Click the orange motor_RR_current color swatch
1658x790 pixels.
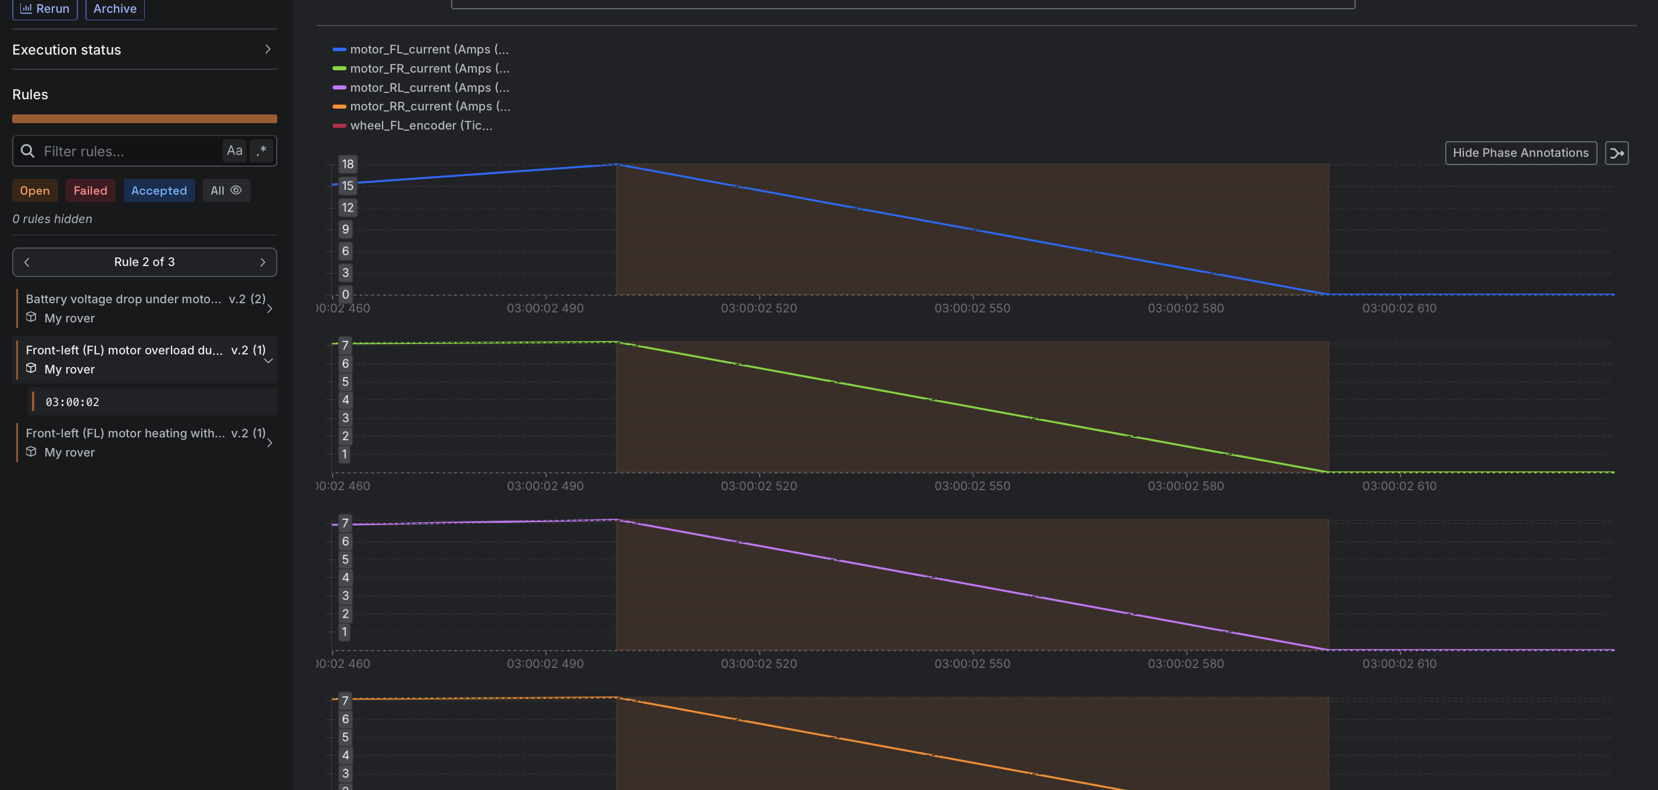click(339, 107)
